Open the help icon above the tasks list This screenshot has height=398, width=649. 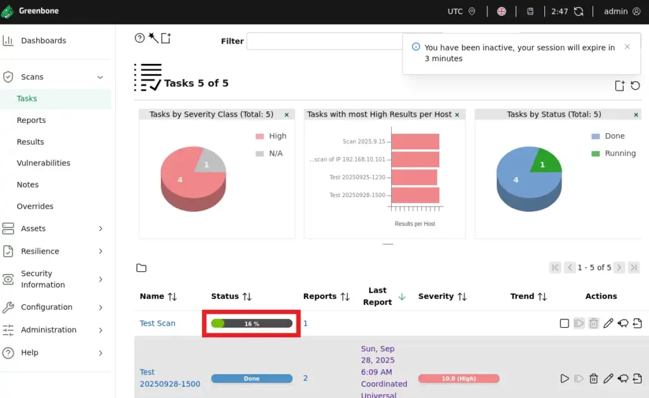pos(140,38)
